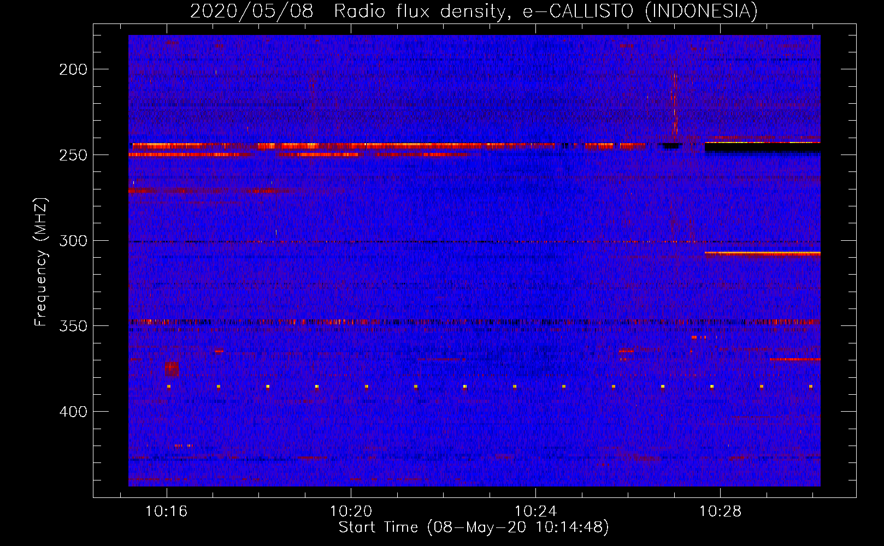This screenshot has width=884, height=546.
Task: Click the "Frequency (MHZ)" axis label
Action: 41,262
